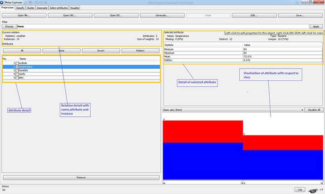
Task: Click the Edit... button
Action: tap(254, 15)
